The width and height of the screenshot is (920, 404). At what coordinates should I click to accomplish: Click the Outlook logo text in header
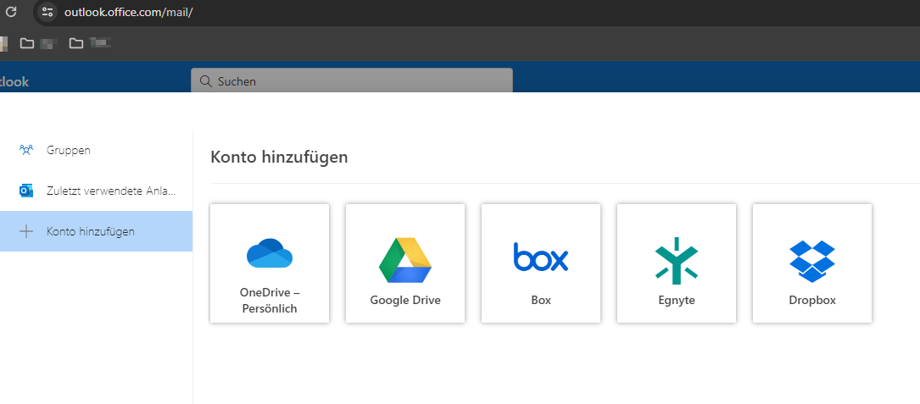(x=14, y=82)
